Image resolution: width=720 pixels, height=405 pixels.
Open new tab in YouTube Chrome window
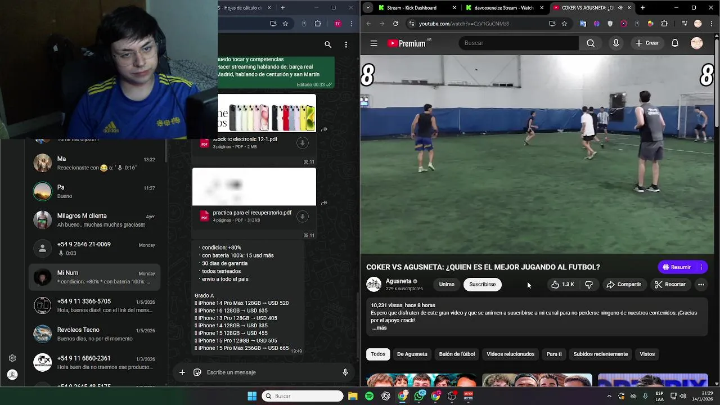point(642,8)
